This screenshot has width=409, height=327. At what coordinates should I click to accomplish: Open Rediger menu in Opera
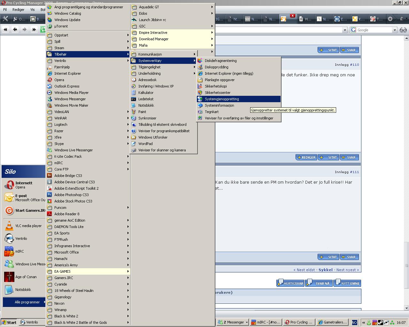tap(18, 10)
